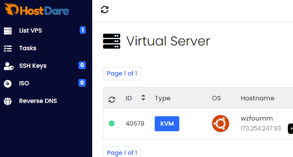Click the OS column header
The image size is (293, 157).
216,98
